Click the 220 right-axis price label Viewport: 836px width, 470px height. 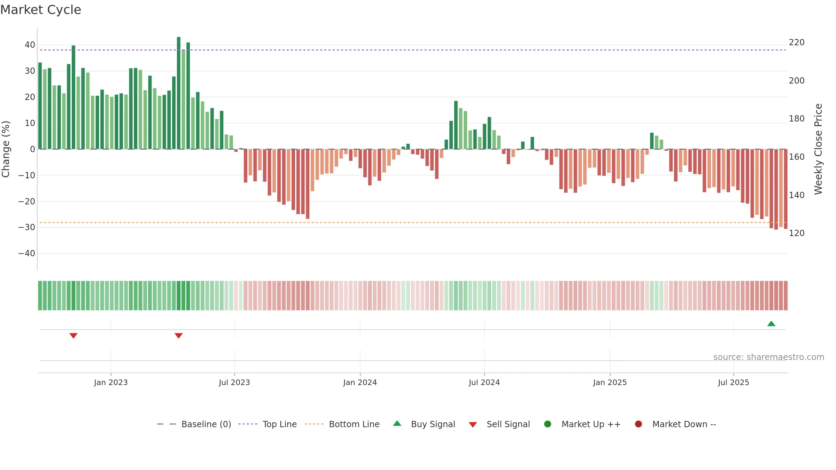[x=797, y=42]
